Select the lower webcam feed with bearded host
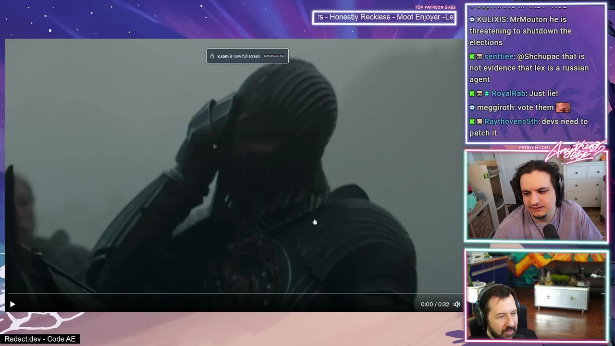 (x=536, y=295)
